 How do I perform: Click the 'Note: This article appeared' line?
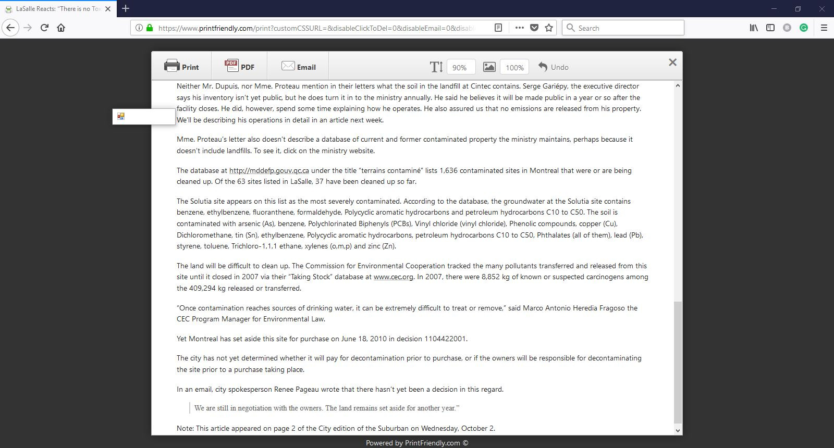click(336, 428)
